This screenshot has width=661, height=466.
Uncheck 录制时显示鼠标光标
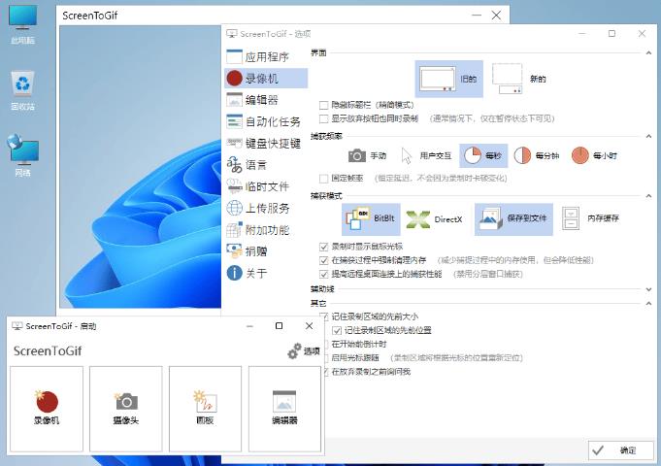coord(324,247)
